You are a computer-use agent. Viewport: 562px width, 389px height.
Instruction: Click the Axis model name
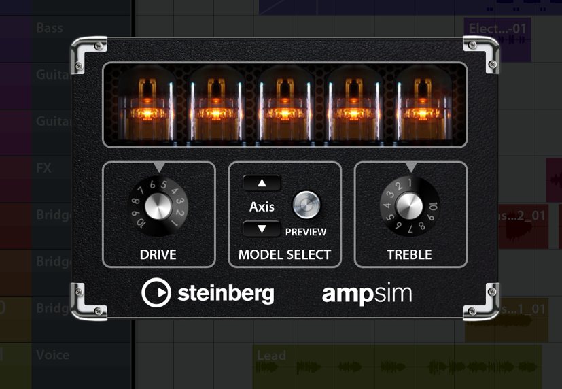pos(262,206)
